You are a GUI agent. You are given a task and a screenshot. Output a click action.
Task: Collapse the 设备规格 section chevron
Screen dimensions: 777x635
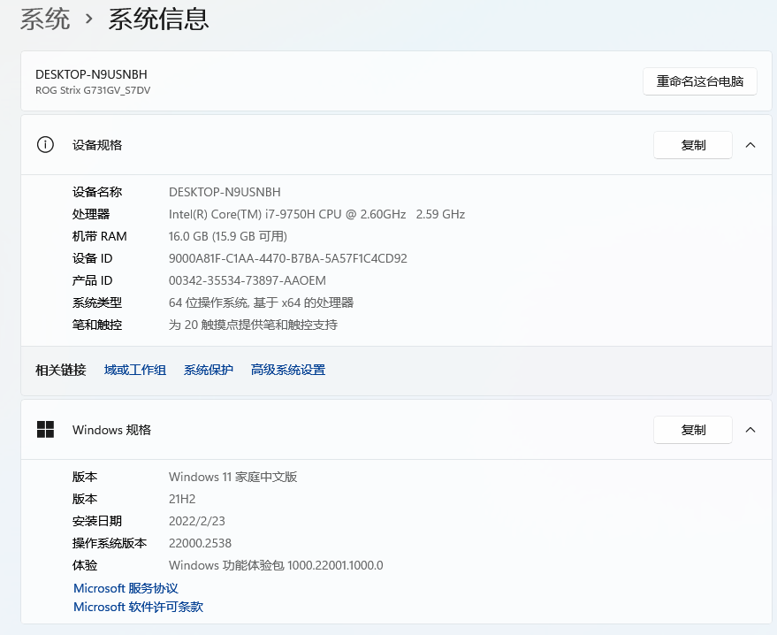750,145
